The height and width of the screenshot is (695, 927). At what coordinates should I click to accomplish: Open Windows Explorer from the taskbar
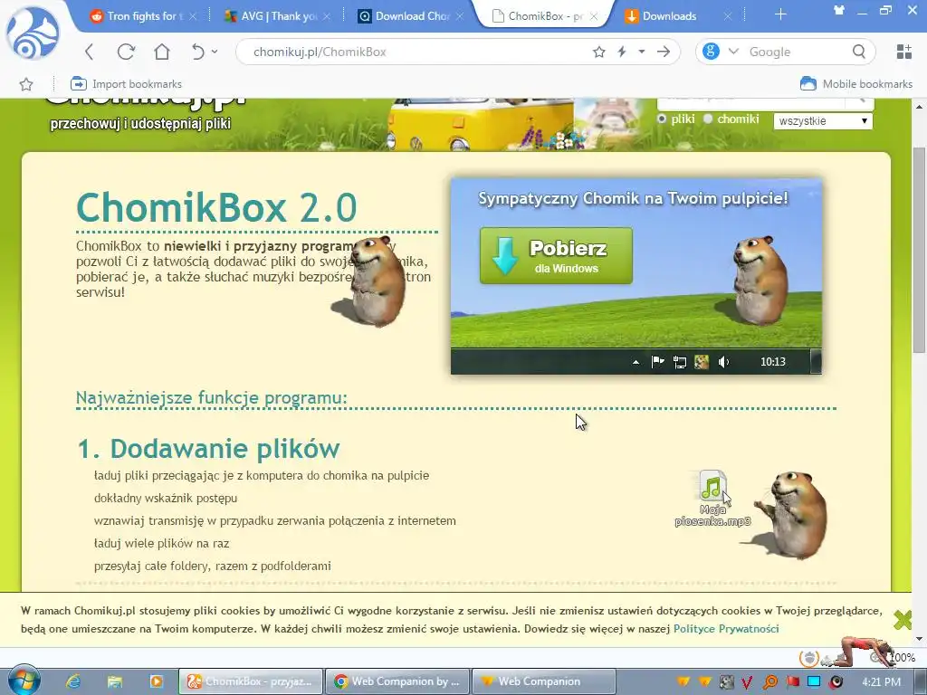[115, 681]
